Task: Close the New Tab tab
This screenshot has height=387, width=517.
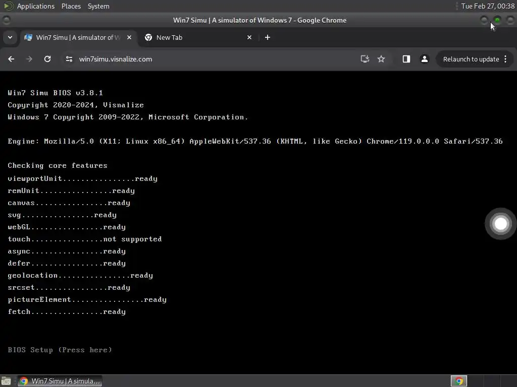Action: click(249, 37)
